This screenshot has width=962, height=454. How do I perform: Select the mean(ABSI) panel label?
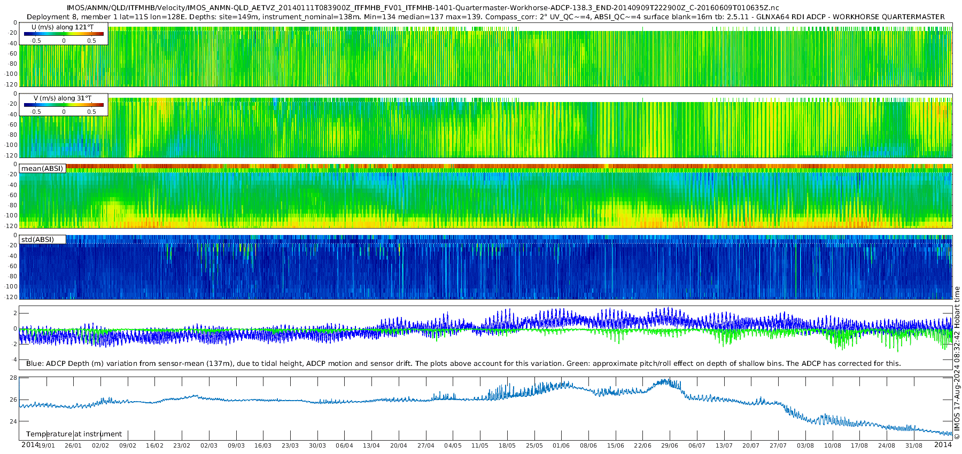[x=42, y=169]
